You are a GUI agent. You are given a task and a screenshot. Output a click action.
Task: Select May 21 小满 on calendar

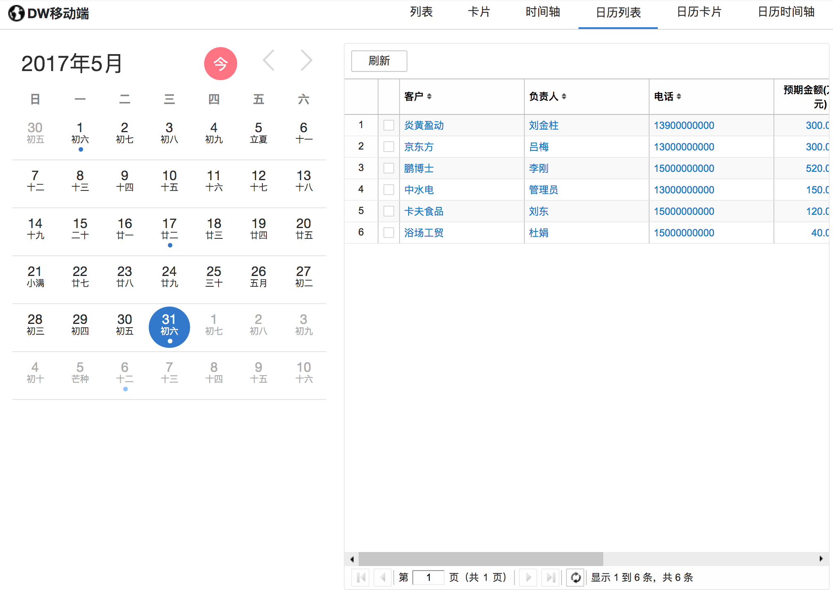(36, 277)
